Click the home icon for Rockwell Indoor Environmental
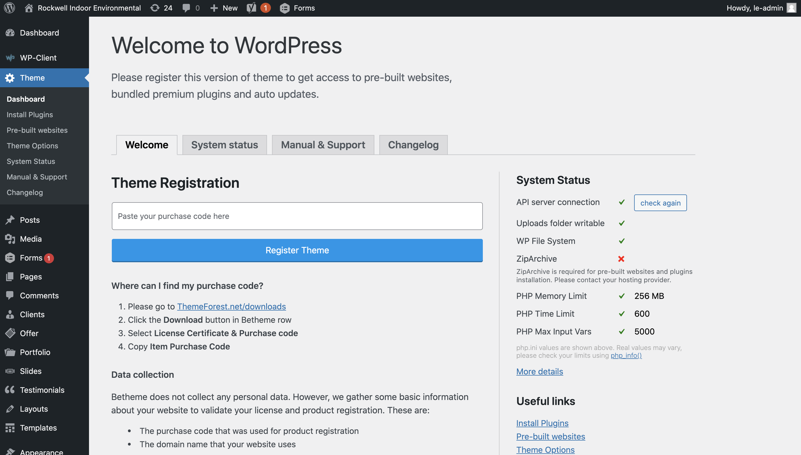This screenshot has width=801, height=455. click(x=29, y=8)
